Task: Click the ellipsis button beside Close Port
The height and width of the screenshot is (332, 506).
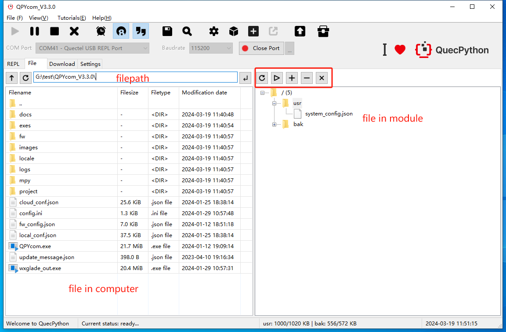Action: click(x=289, y=48)
